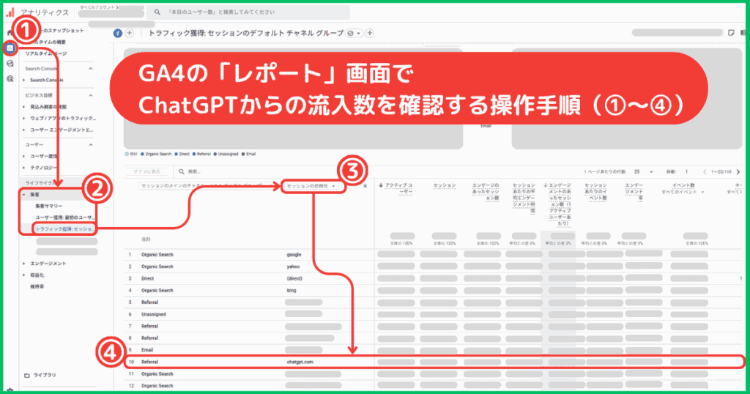Click the グラフに表示 button
Screen dimensions: 750x394
147,171
